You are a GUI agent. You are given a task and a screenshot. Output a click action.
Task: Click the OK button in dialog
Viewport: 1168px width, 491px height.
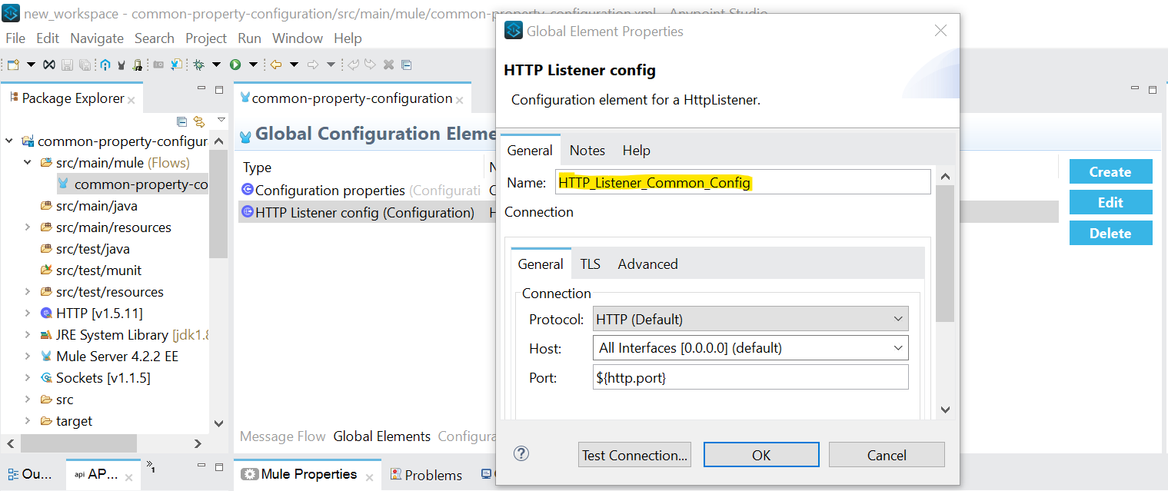coord(761,455)
